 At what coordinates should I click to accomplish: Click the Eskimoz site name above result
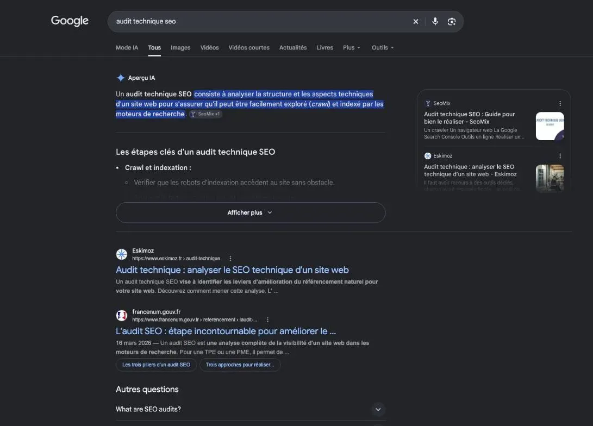143,250
